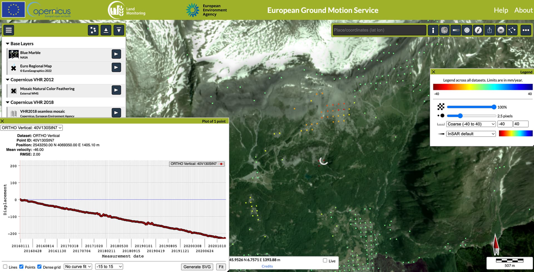Viewport: 534px width, 272px height.
Task: Toggle Blue Marble layer visibility thumbnail
Action: 14,54
